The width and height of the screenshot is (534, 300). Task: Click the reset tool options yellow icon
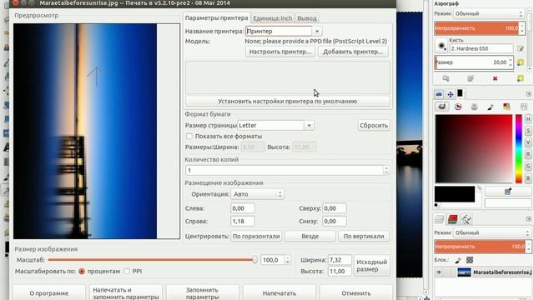click(x=520, y=78)
